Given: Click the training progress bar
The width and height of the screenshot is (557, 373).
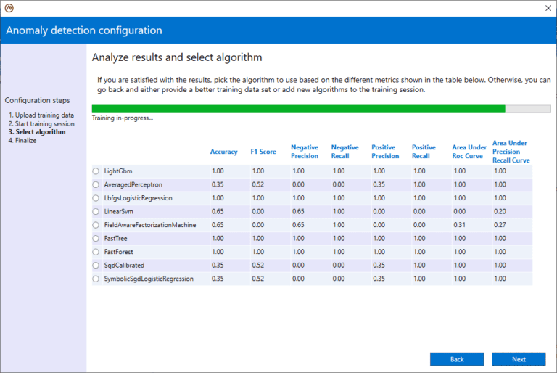Looking at the screenshot, I should [x=321, y=109].
